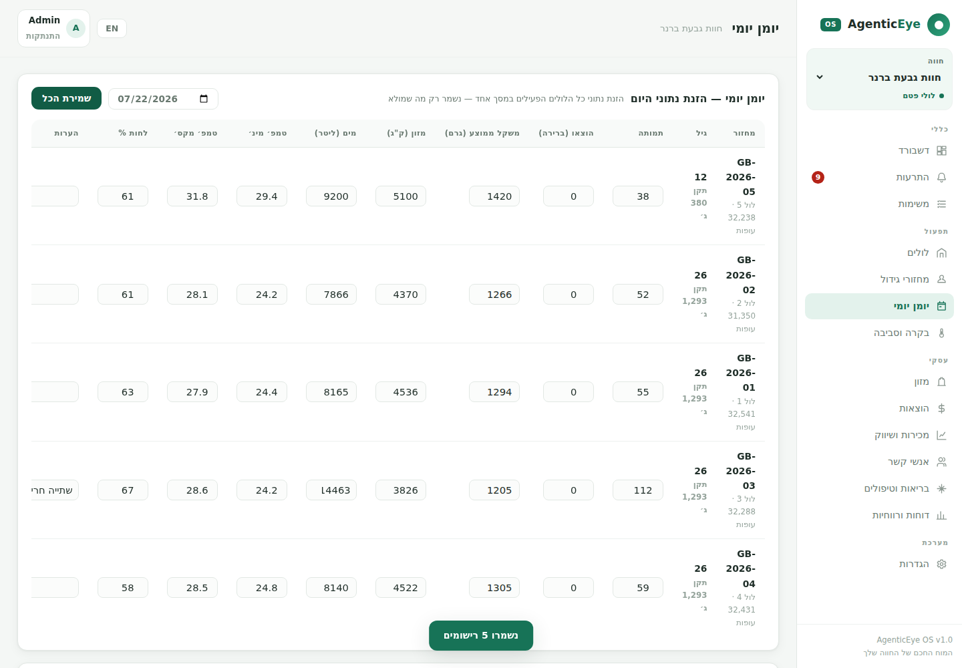Open the הגדרות gear icon
The height and width of the screenshot is (668, 962).
[x=941, y=564]
